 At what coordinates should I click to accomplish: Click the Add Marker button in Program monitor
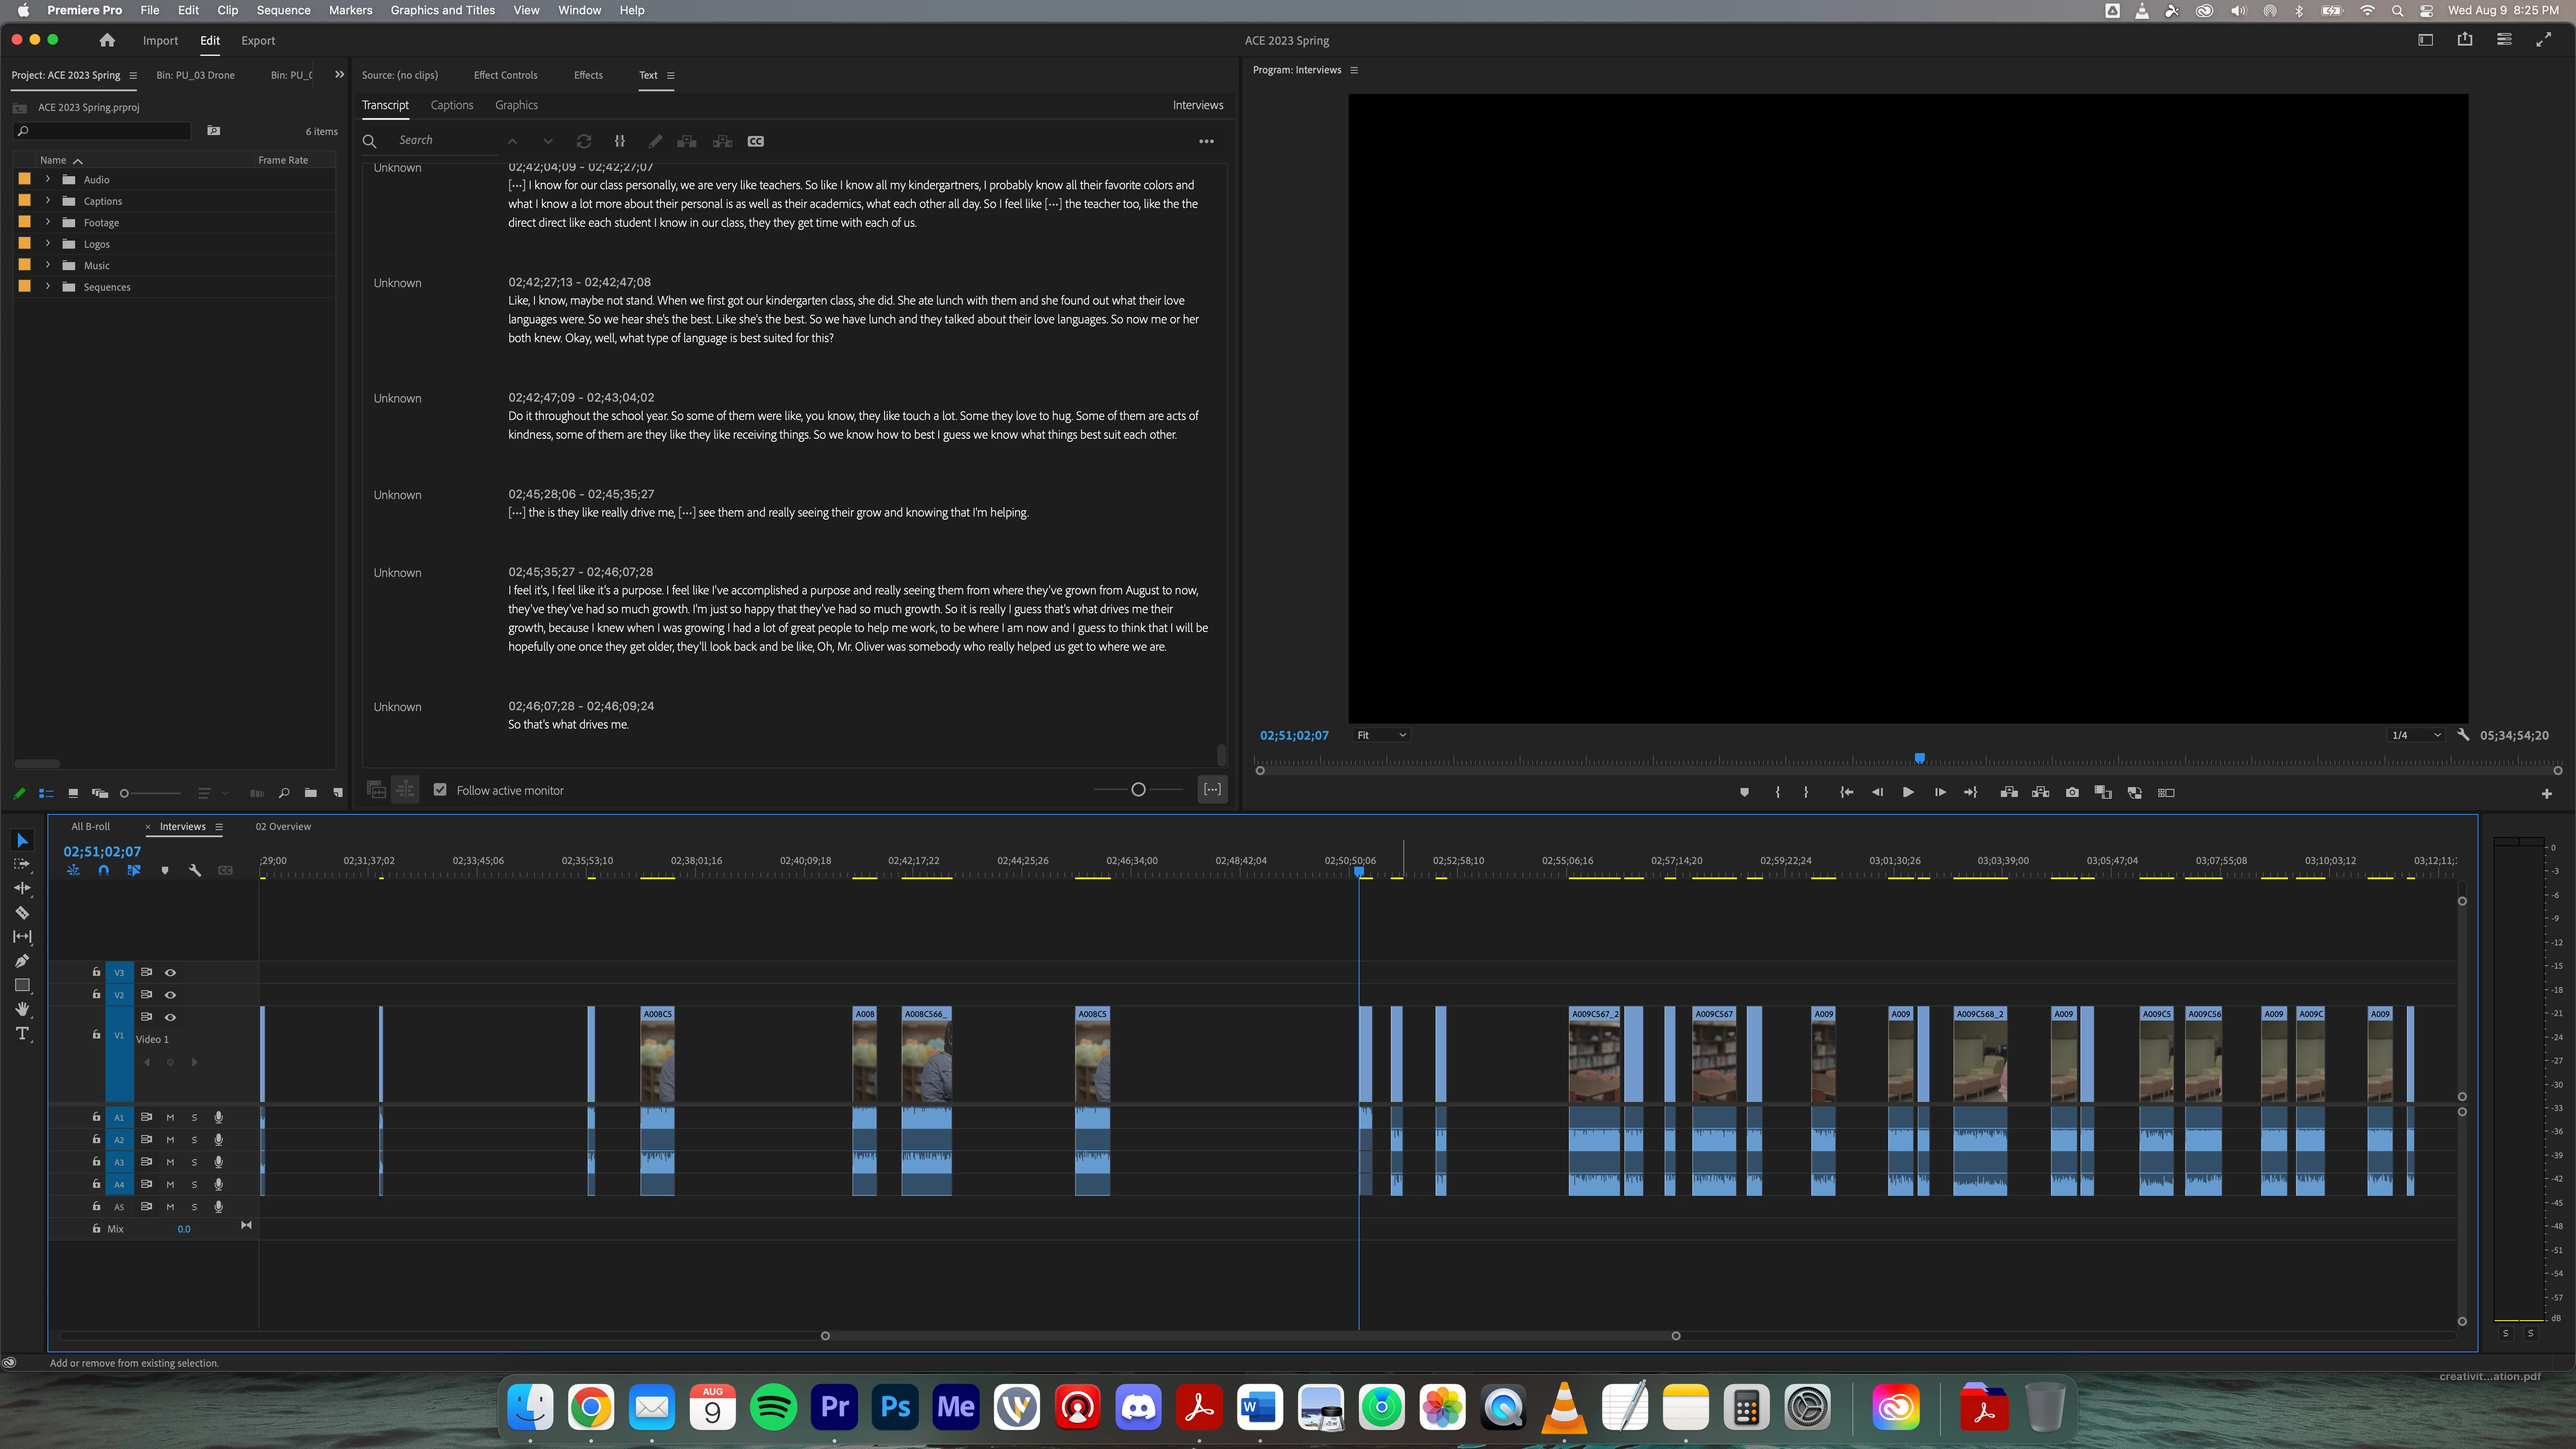(x=1744, y=792)
